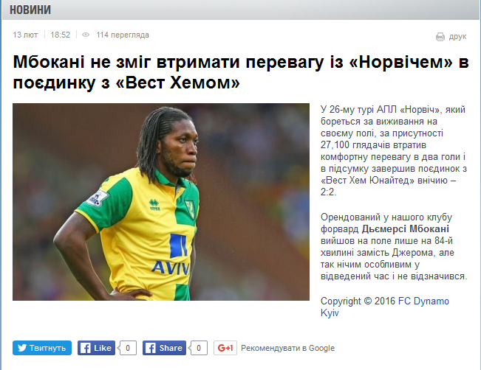Viewport: 481px width, 370px height.
Task: Share the article on Facebook
Action: pos(164,348)
